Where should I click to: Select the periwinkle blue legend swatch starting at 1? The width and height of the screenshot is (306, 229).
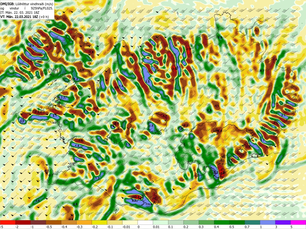268,223
